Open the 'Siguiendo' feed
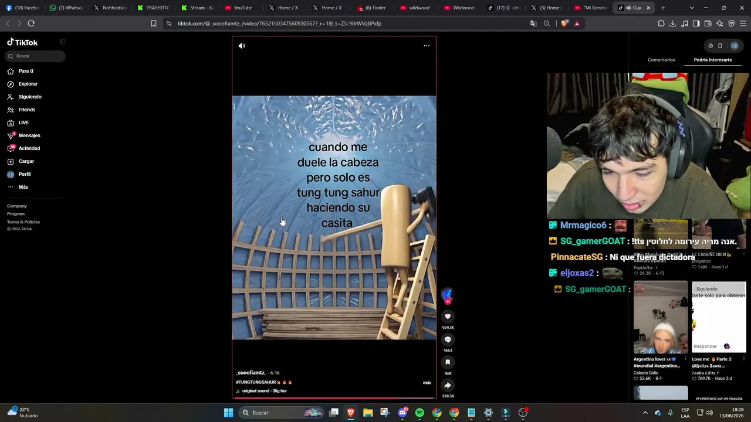 point(30,97)
